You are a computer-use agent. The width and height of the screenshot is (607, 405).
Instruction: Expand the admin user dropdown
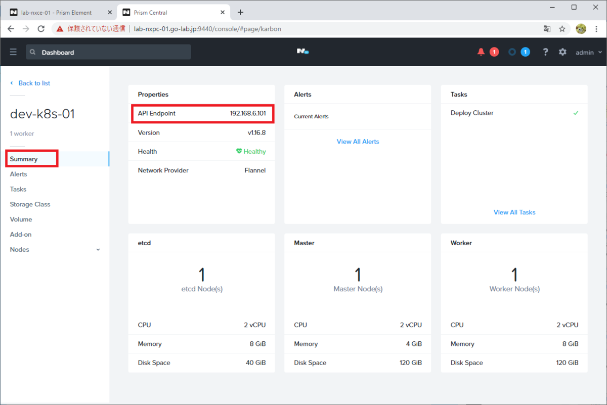click(589, 53)
